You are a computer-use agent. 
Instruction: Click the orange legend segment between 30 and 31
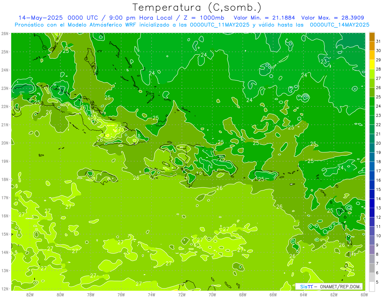click(x=372, y=46)
